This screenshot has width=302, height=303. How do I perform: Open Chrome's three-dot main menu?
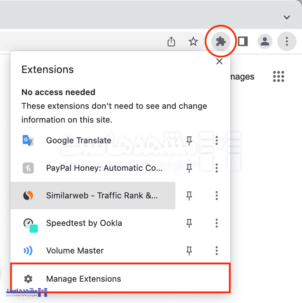(287, 41)
